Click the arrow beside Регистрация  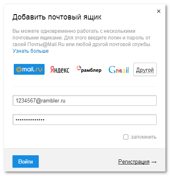154,162
